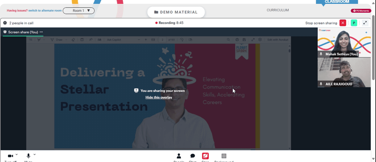
Task: Click Mahak Sethiya video thumbnail
Action: pyautogui.click(x=344, y=42)
